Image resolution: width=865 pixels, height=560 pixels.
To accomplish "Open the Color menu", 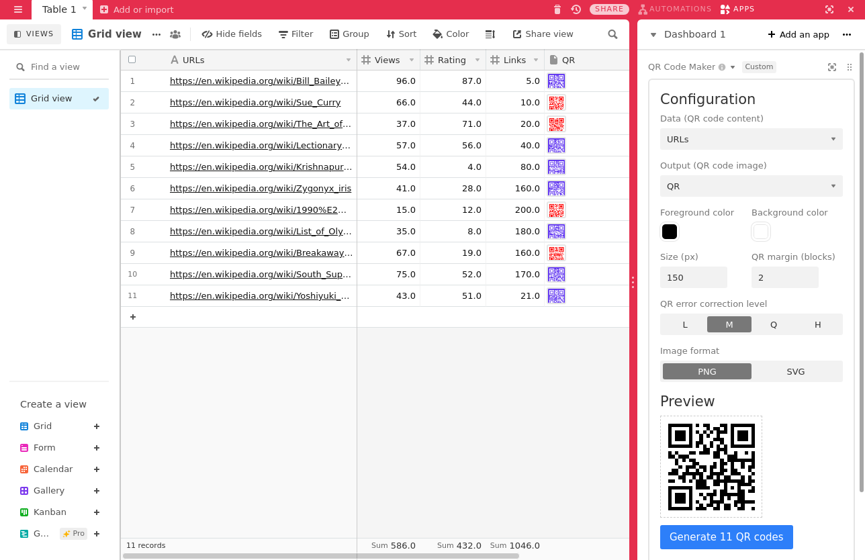I will 451,34.
